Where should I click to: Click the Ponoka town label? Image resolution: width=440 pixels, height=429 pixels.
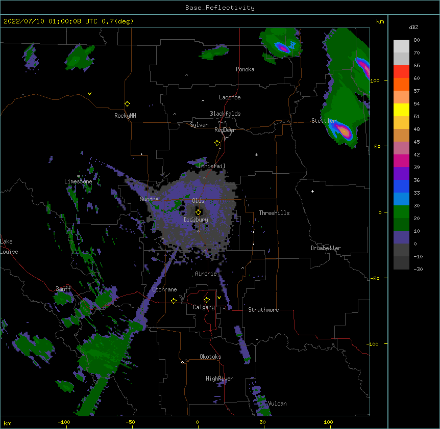click(245, 69)
